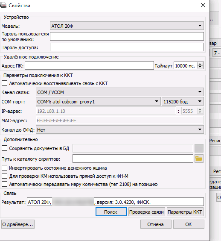Image resolution: width=221 pixels, height=241 pixels.
Task: Expand the Канал связи COM / VCOM dropdown
Action: click(120, 92)
